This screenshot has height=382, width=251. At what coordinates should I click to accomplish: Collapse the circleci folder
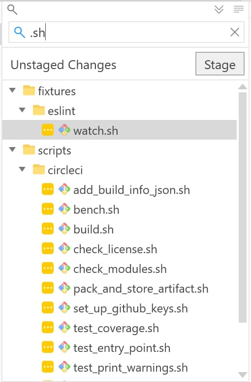pyautogui.click(x=22, y=169)
